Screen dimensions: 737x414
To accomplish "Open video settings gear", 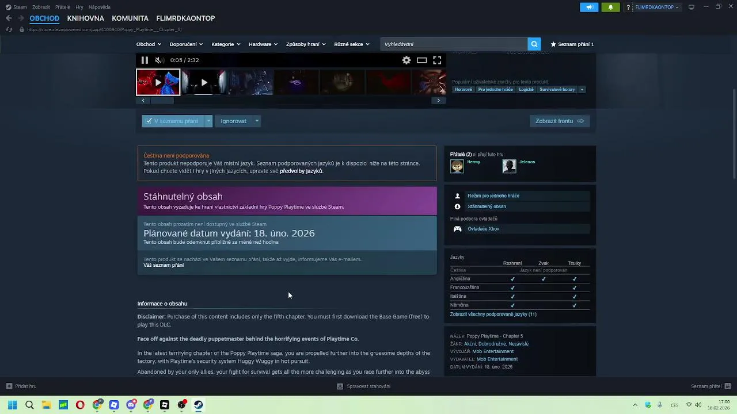I will tap(407, 60).
